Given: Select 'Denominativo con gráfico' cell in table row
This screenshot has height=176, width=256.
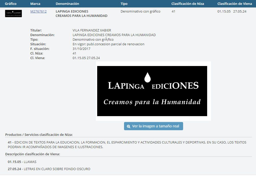Looking at the screenshot, I should tap(140, 12).
